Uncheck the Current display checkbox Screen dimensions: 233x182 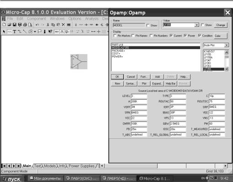171,35
